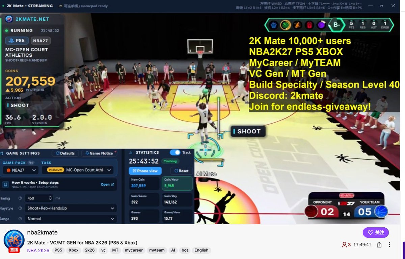Image resolution: width=405 pixels, height=259 pixels.
Task: Click the purple 关注 follow button
Action: click(x=376, y=232)
